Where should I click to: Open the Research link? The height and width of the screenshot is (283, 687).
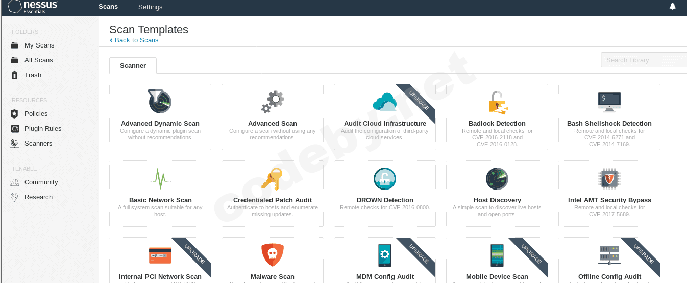[39, 197]
